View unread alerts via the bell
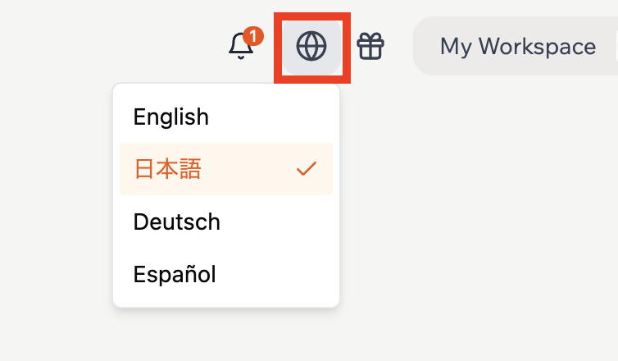618x361 pixels. pyautogui.click(x=241, y=46)
